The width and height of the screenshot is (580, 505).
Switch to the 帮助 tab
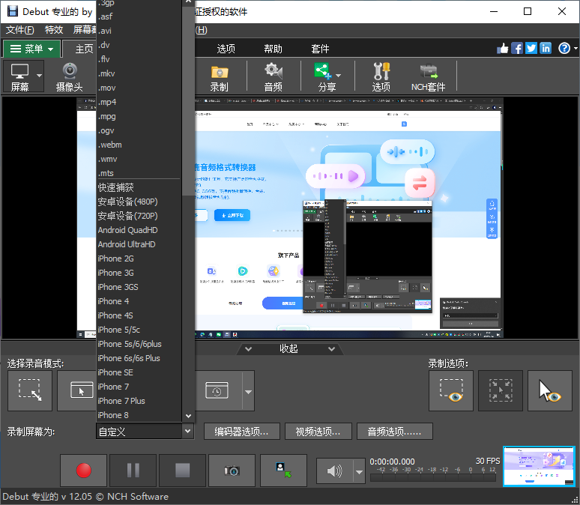[273, 49]
